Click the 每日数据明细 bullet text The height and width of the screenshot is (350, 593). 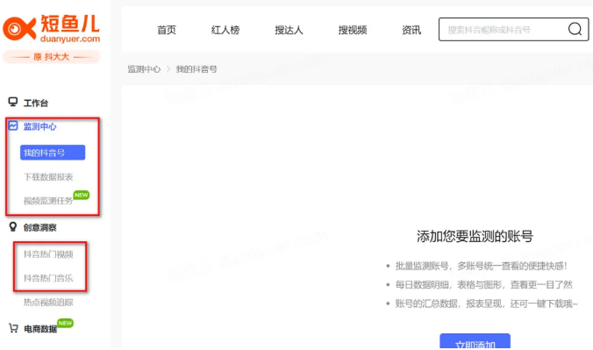tap(484, 284)
